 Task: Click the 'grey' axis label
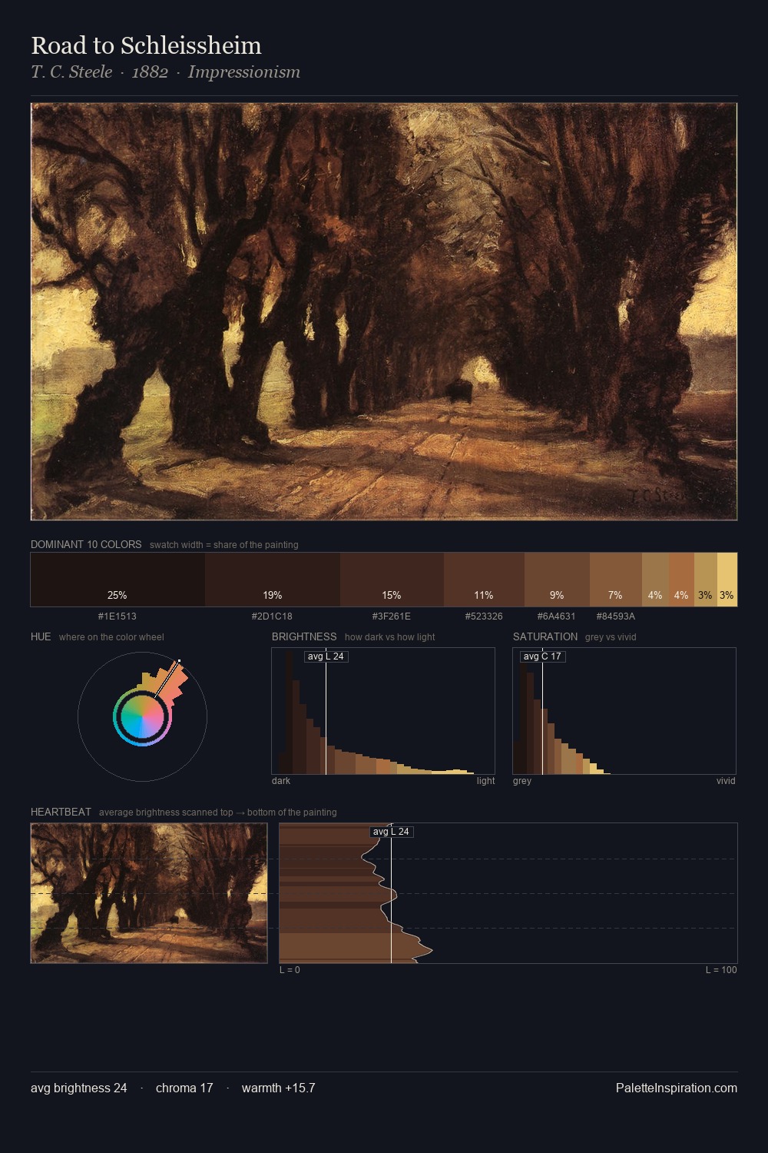(x=522, y=781)
